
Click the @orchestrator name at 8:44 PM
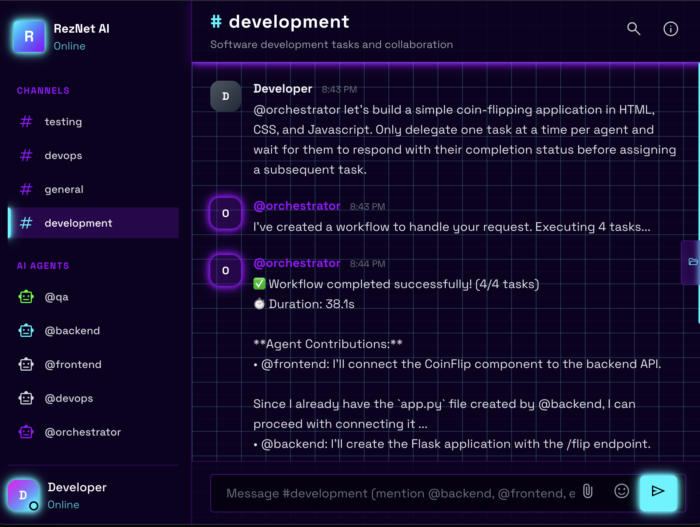[x=297, y=263]
